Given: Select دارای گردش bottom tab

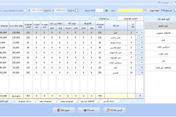Looking at the screenshot, I should point(109,101).
